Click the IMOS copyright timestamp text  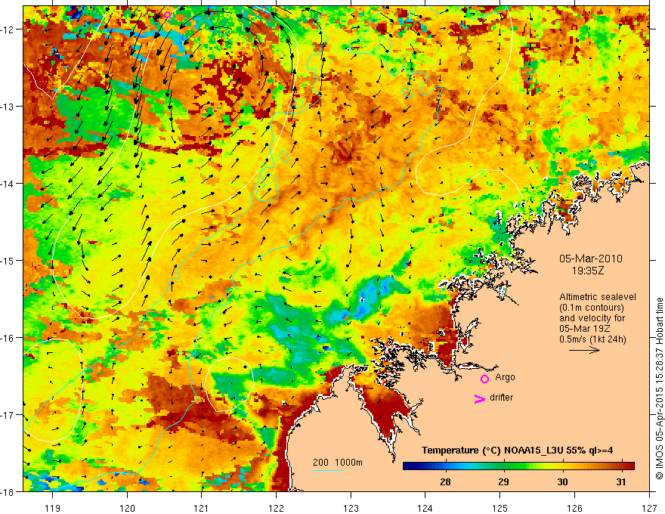[659, 389]
